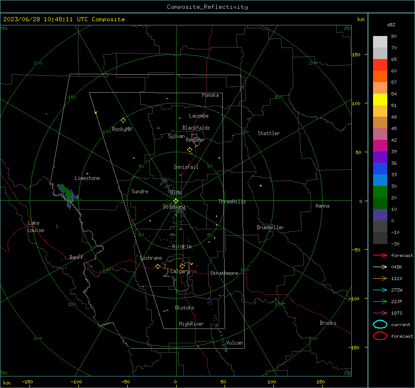Screen dimensions: 415x388
Task: Click the Banff town label
Action: [x=76, y=257]
